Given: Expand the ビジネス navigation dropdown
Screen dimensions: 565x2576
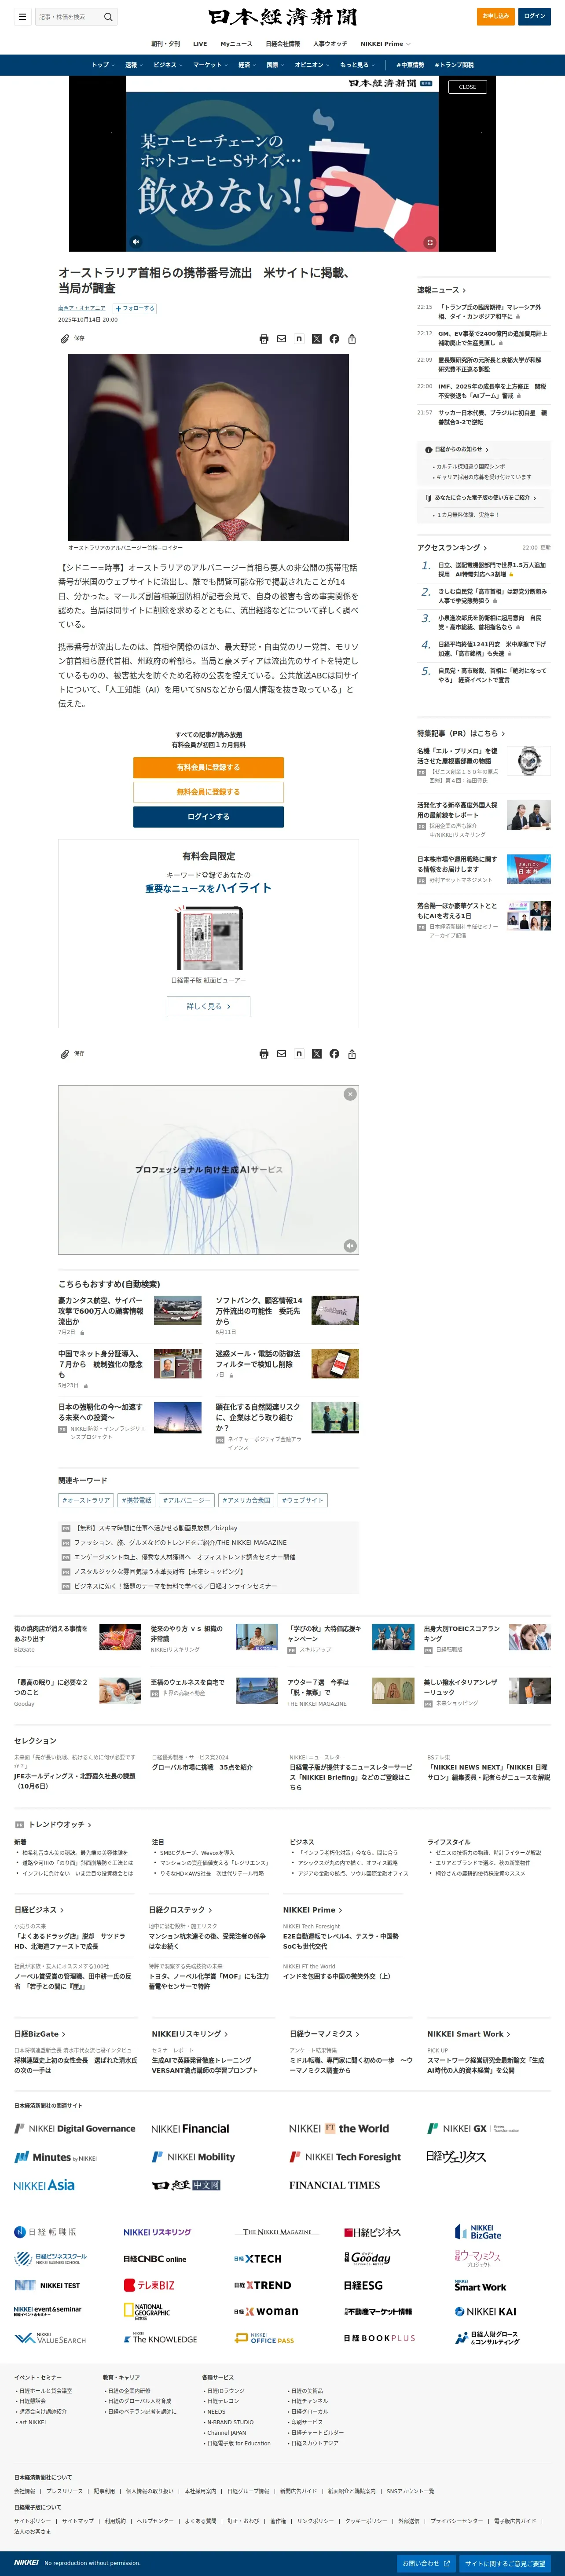Looking at the screenshot, I should 168,65.
